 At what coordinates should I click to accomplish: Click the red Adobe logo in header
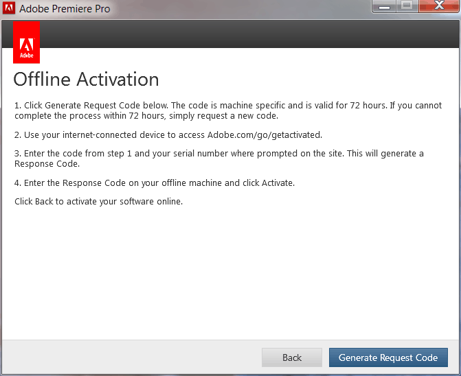26,43
